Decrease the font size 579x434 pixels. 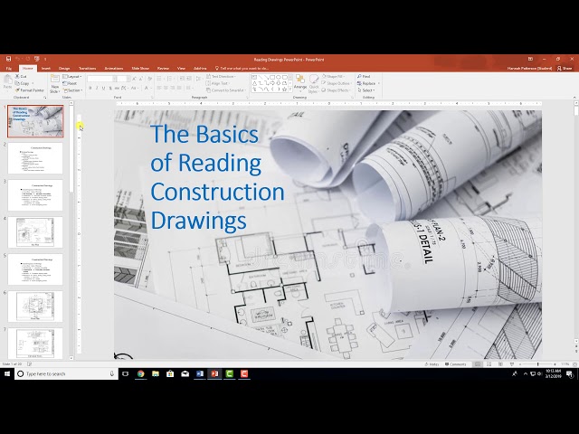coord(141,79)
